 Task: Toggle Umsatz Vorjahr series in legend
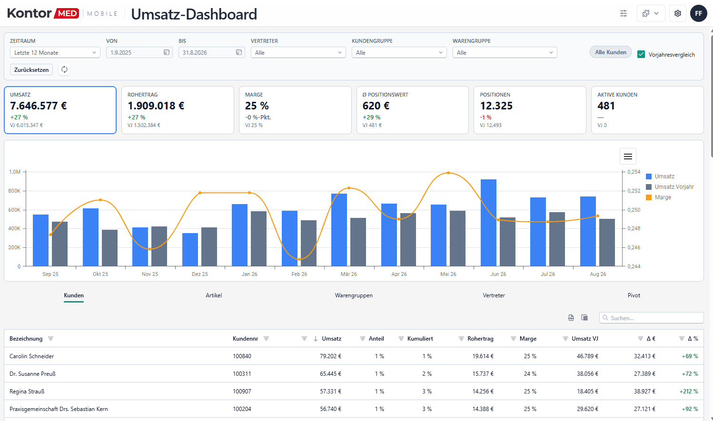(670, 187)
